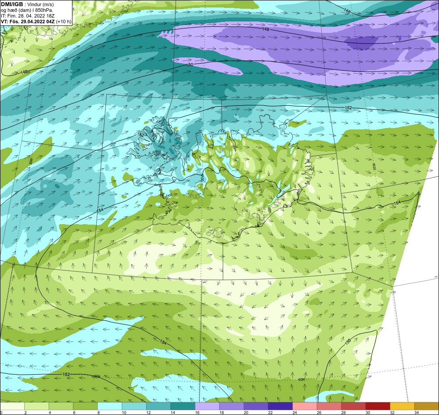Click the '150' contour label
The image size is (439, 415).
pyautogui.click(x=190, y=64)
